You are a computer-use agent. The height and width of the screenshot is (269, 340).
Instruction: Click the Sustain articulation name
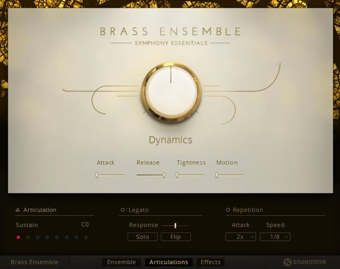click(27, 225)
